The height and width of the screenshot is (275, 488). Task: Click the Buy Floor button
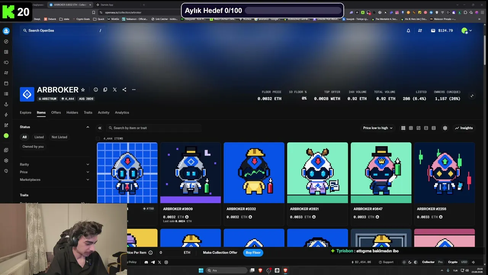253,252
